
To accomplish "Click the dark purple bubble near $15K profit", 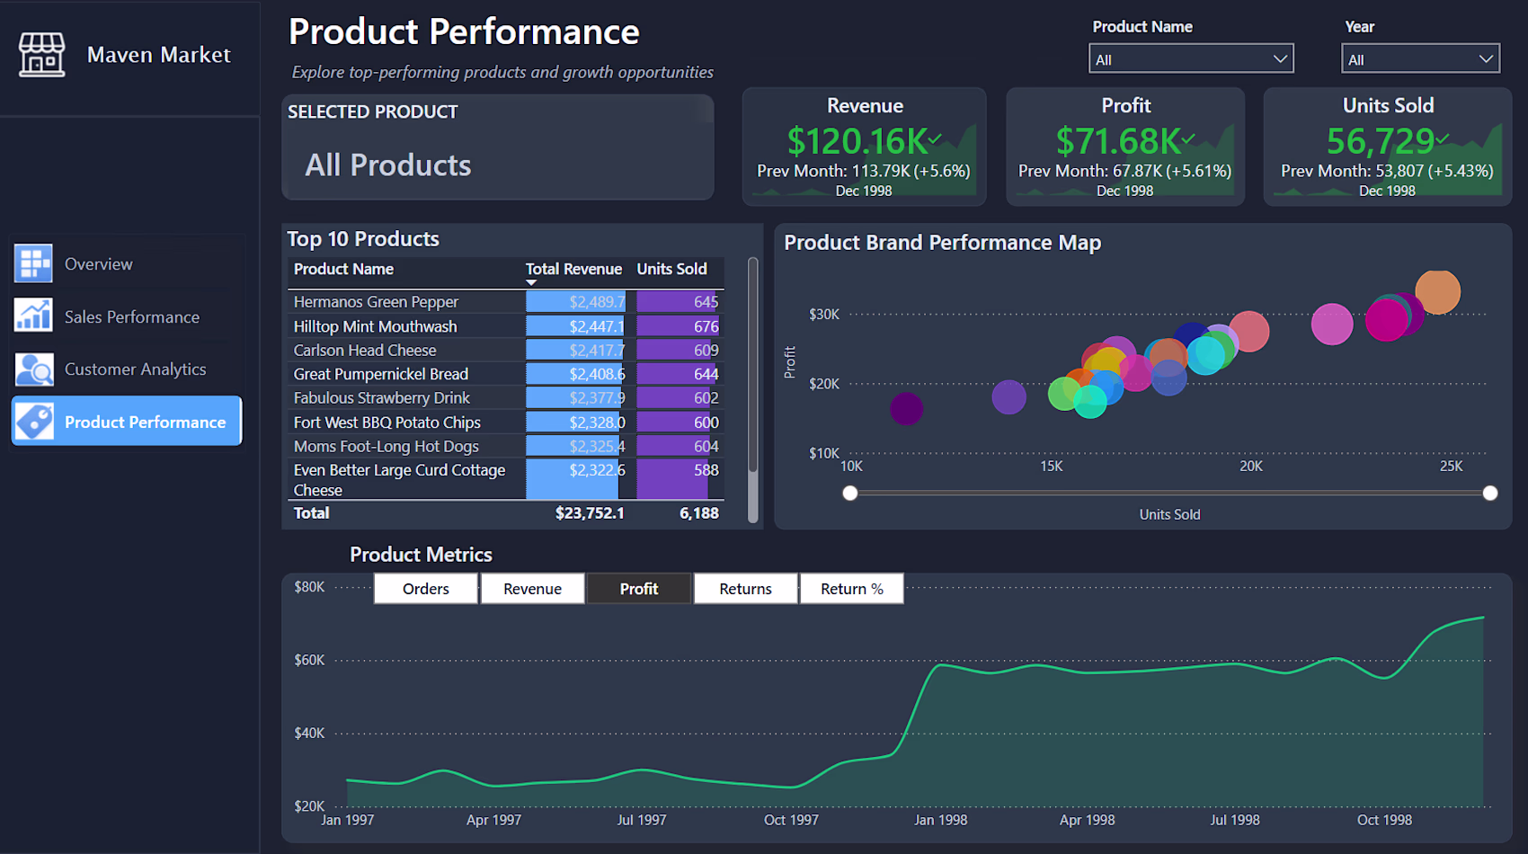I will pyautogui.click(x=906, y=409).
